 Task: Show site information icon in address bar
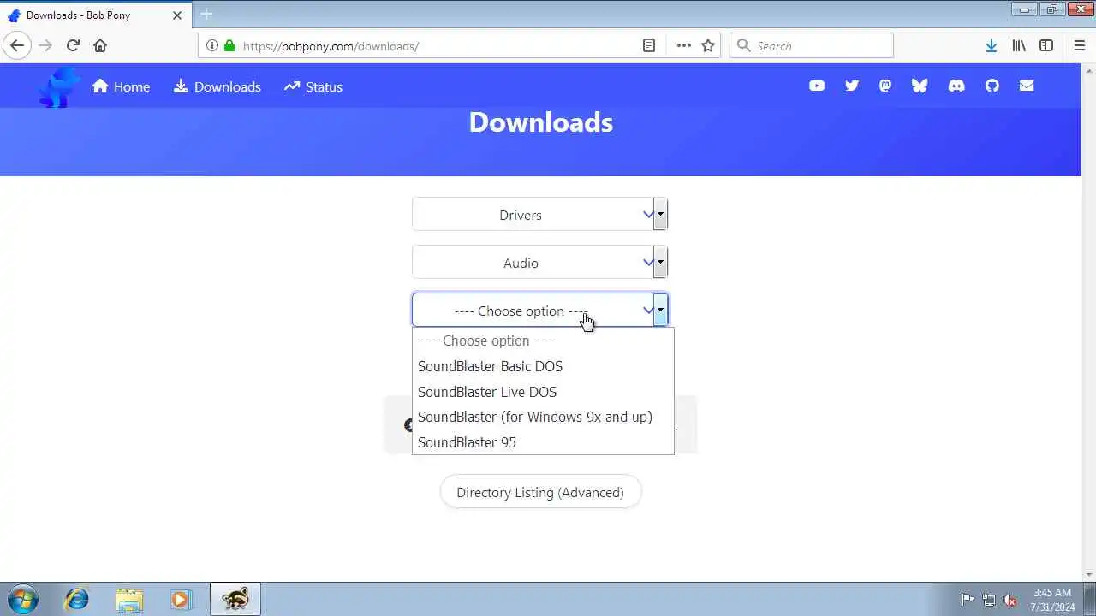(x=211, y=45)
